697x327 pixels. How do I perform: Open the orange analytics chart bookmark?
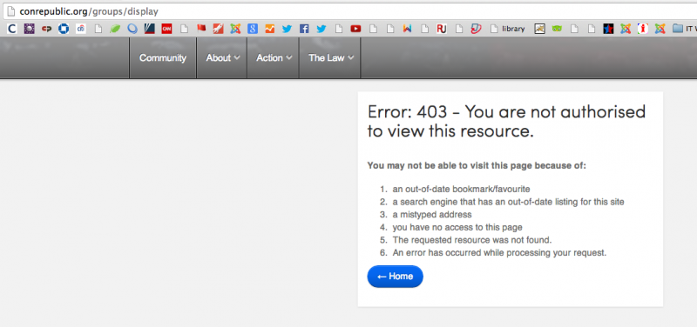270,29
